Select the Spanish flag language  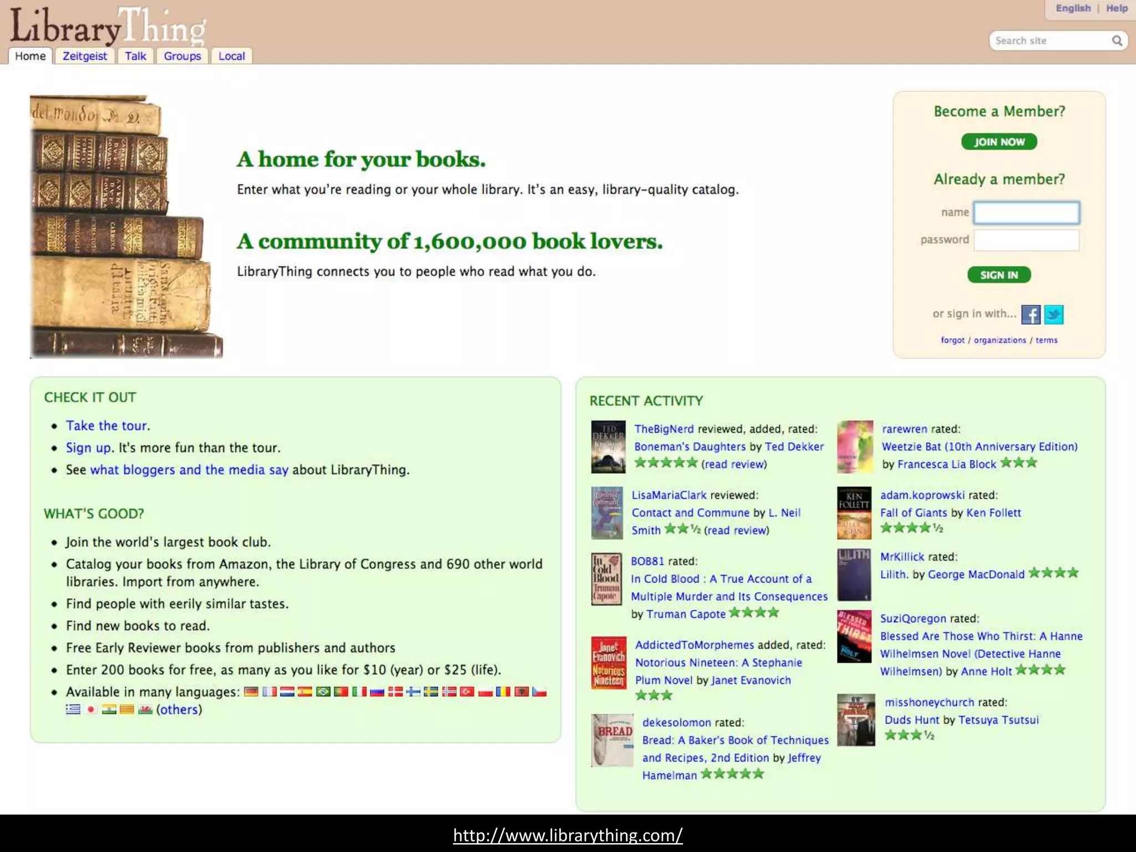tap(305, 692)
